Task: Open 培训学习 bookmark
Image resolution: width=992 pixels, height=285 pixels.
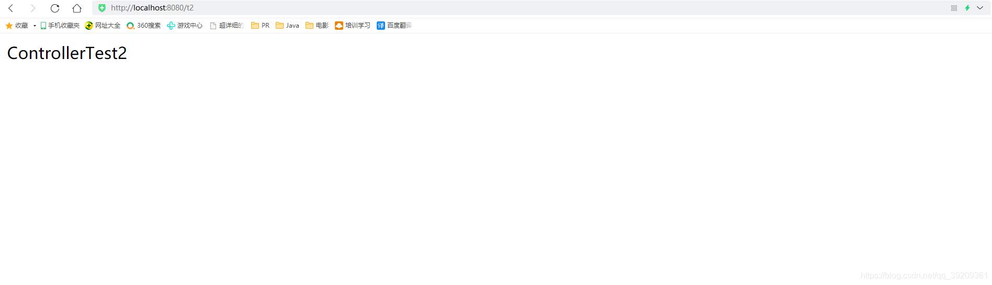Action: pos(353,26)
